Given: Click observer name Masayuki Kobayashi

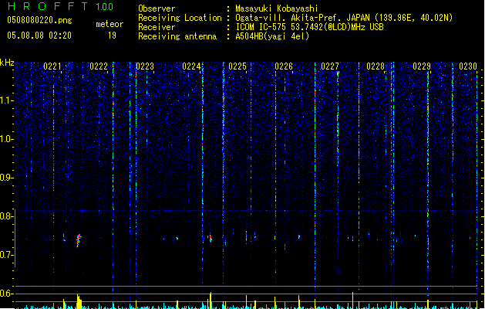Looking at the screenshot, I should click(277, 8).
